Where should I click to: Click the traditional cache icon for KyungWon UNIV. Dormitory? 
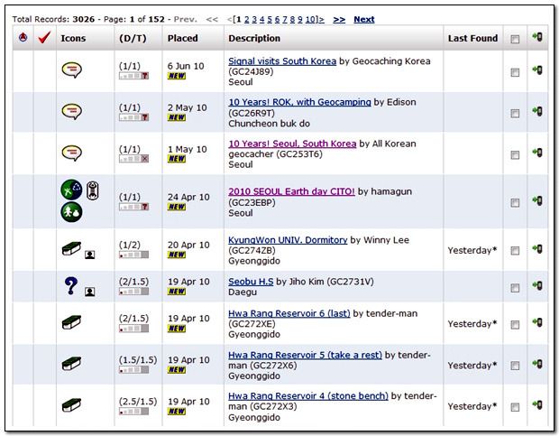pos(71,248)
